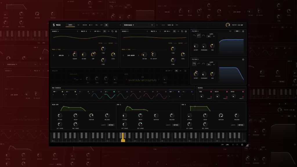
Task: Toggle the SPACE macro red indicator
Action: pyautogui.click(x=243, y=92)
